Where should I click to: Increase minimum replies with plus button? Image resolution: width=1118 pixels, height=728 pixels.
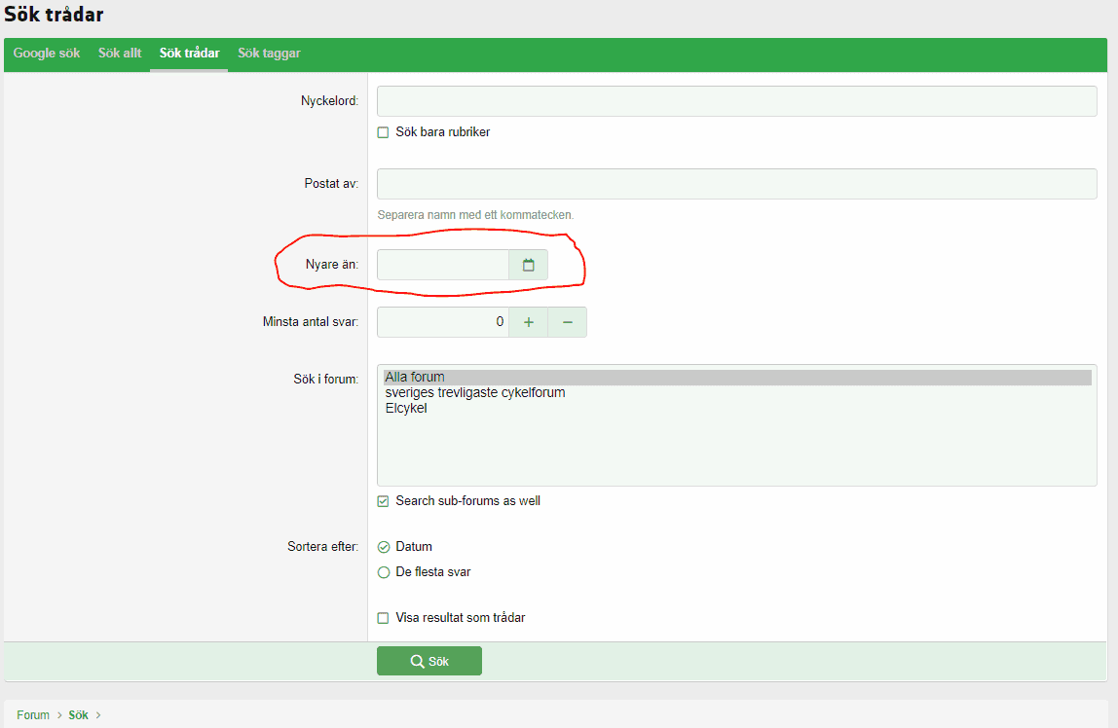tap(528, 322)
